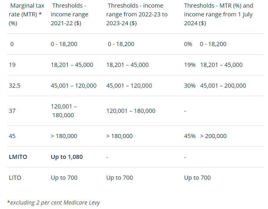Select the from 1 July 2024 header
268x209 pixels.
(x=219, y=14)
